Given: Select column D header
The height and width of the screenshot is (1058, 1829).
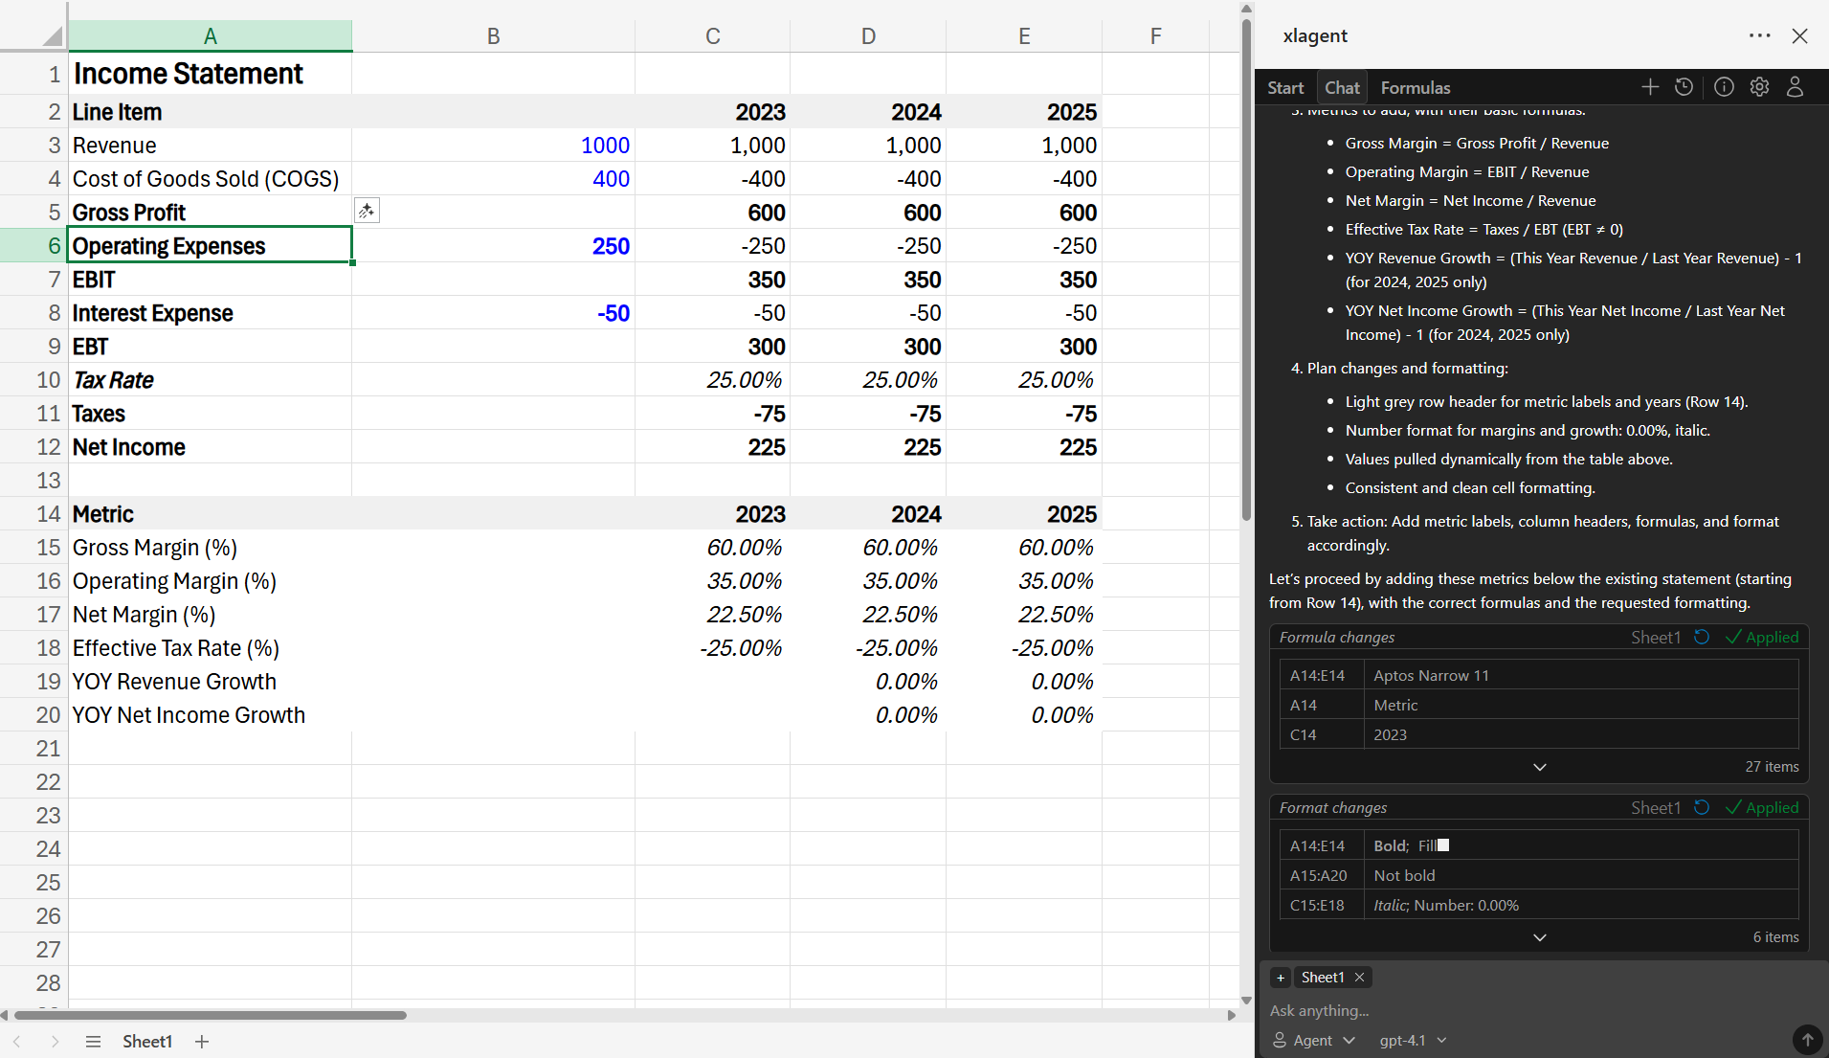Looking at the screenshot, I should tap(868, 36).
